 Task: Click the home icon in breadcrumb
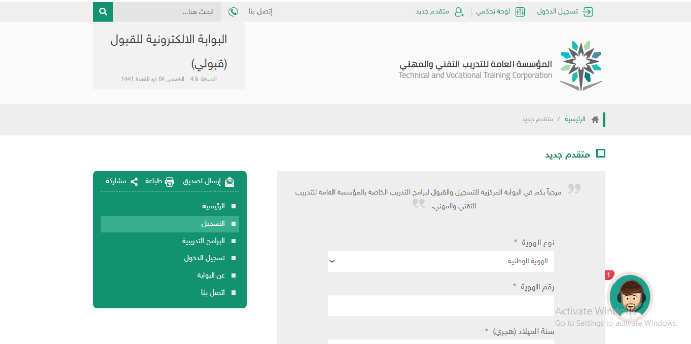(x=595, y=120)
